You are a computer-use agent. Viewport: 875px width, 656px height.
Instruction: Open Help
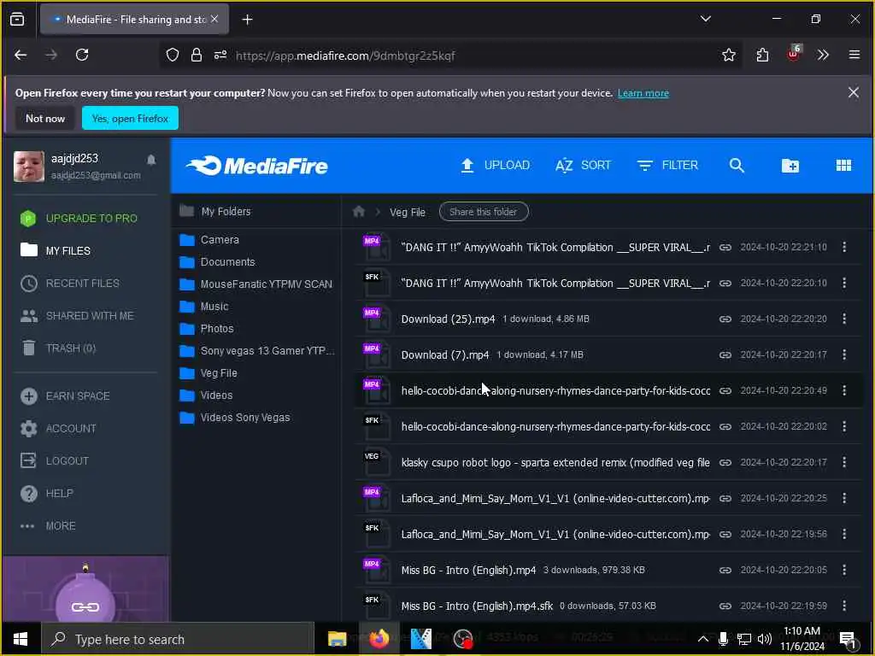47,493
